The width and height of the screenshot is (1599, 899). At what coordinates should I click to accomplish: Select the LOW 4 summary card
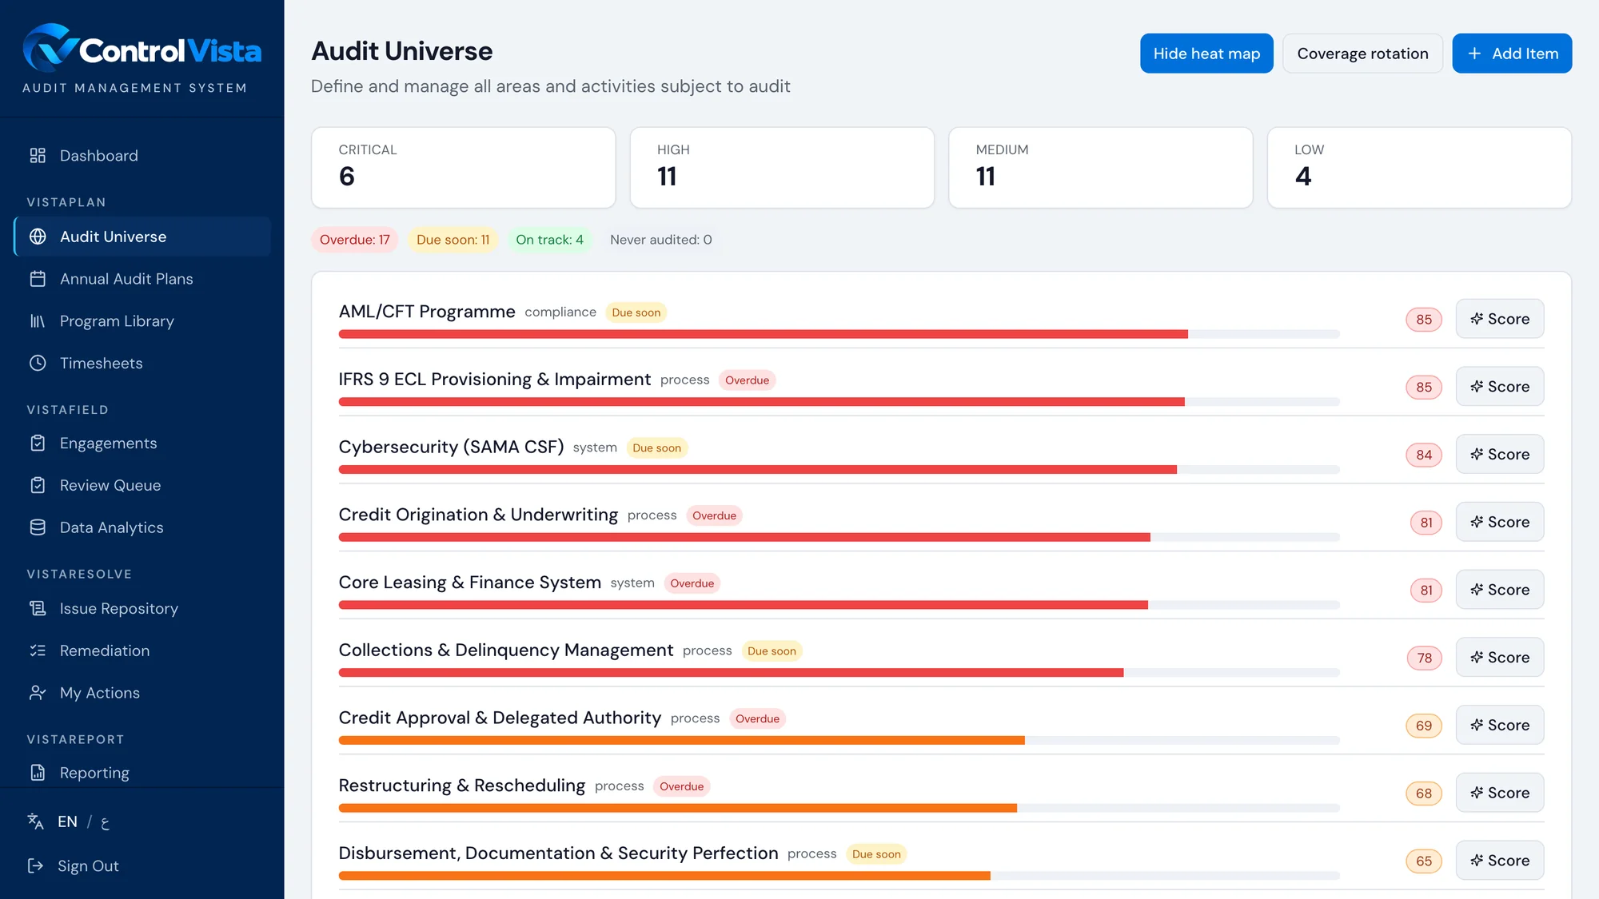(1419, 168)
